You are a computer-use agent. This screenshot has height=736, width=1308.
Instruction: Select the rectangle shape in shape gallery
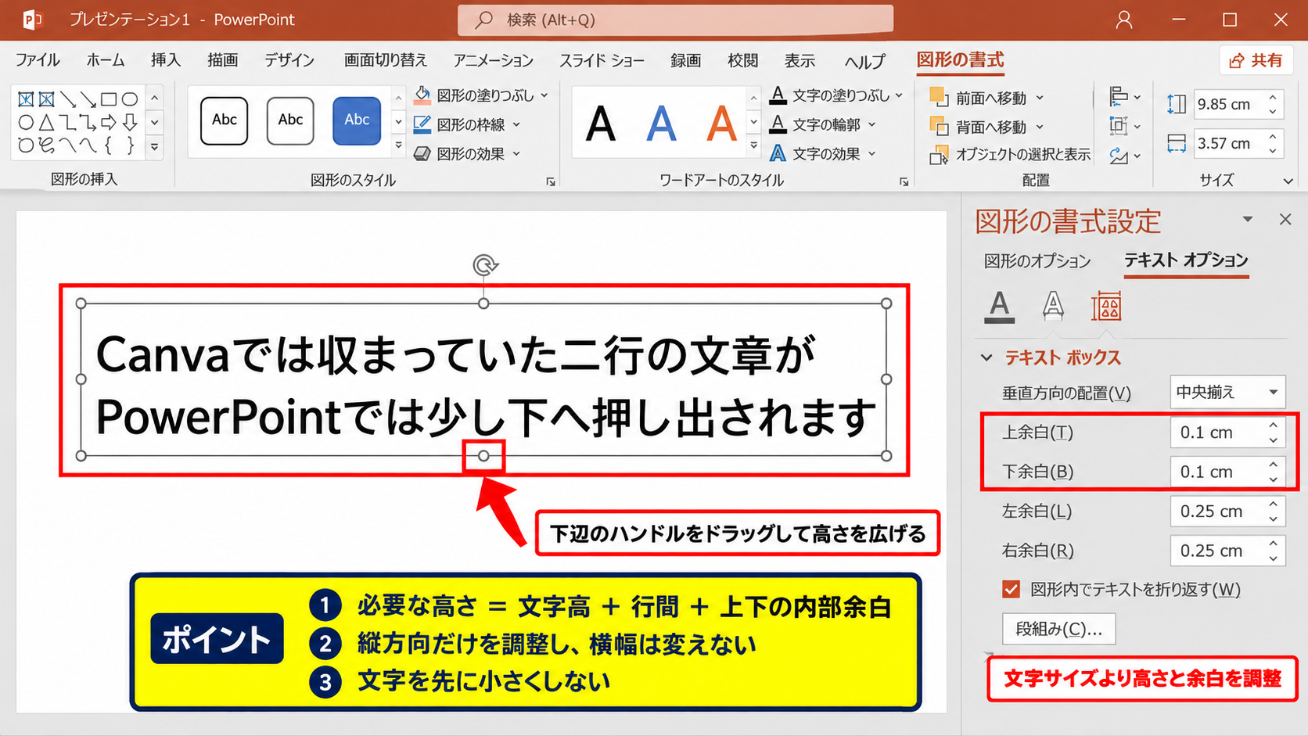(109, 99)
